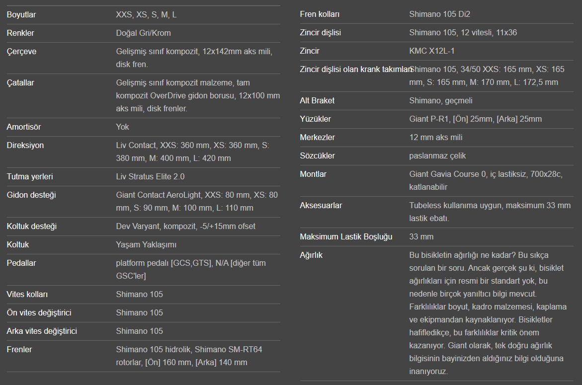Click the value 'Shimano 105 Di2'
This screenshot has width=582, height=385.
(440, 14)
